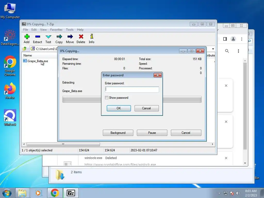This screenshot has width=264, height=198.
Task: Open the Windows Start menu
Action: [7, 193]
